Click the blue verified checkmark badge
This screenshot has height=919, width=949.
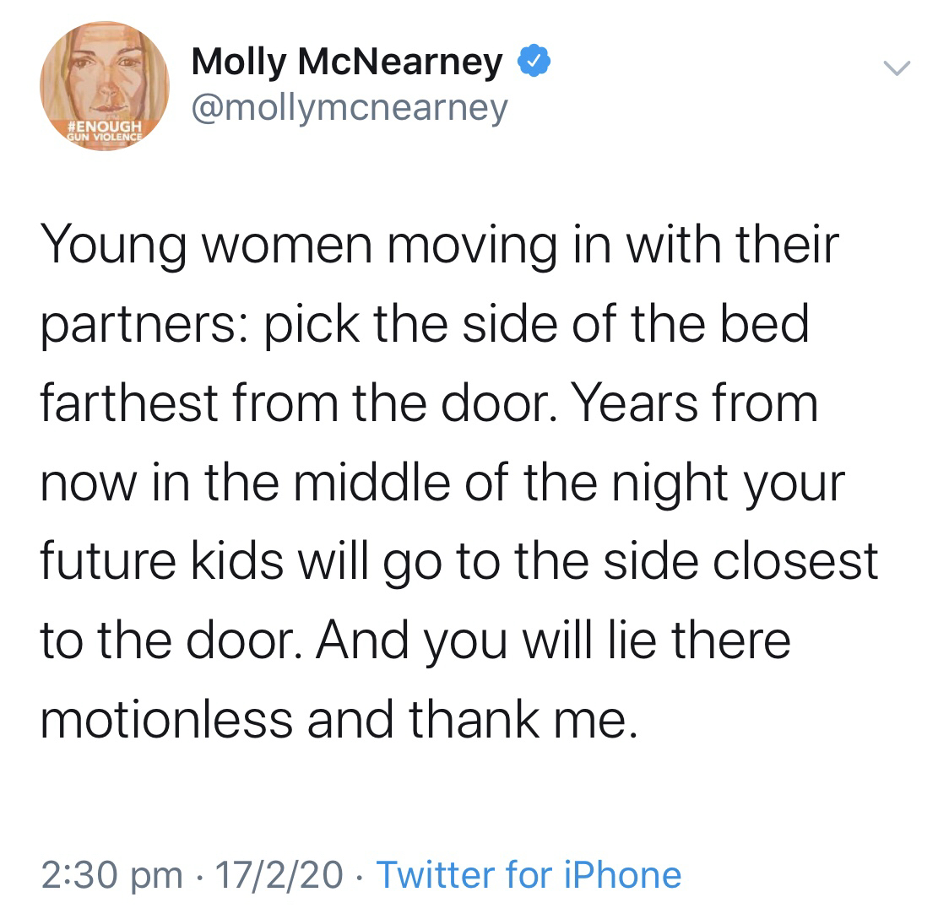click(x=534, y=62)
